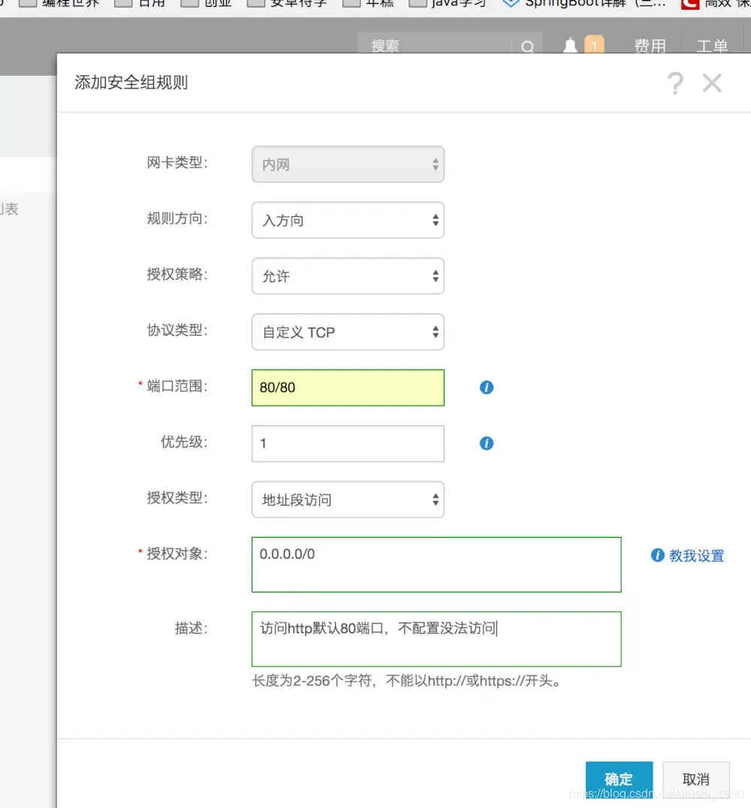Open the 授权策略 dropdown showing 允许
The width and height of the screenshot is (751, 808).
pos(348,276)
